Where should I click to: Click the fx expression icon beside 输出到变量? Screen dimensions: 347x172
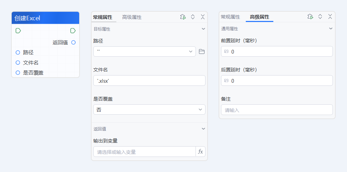point(200,152)
